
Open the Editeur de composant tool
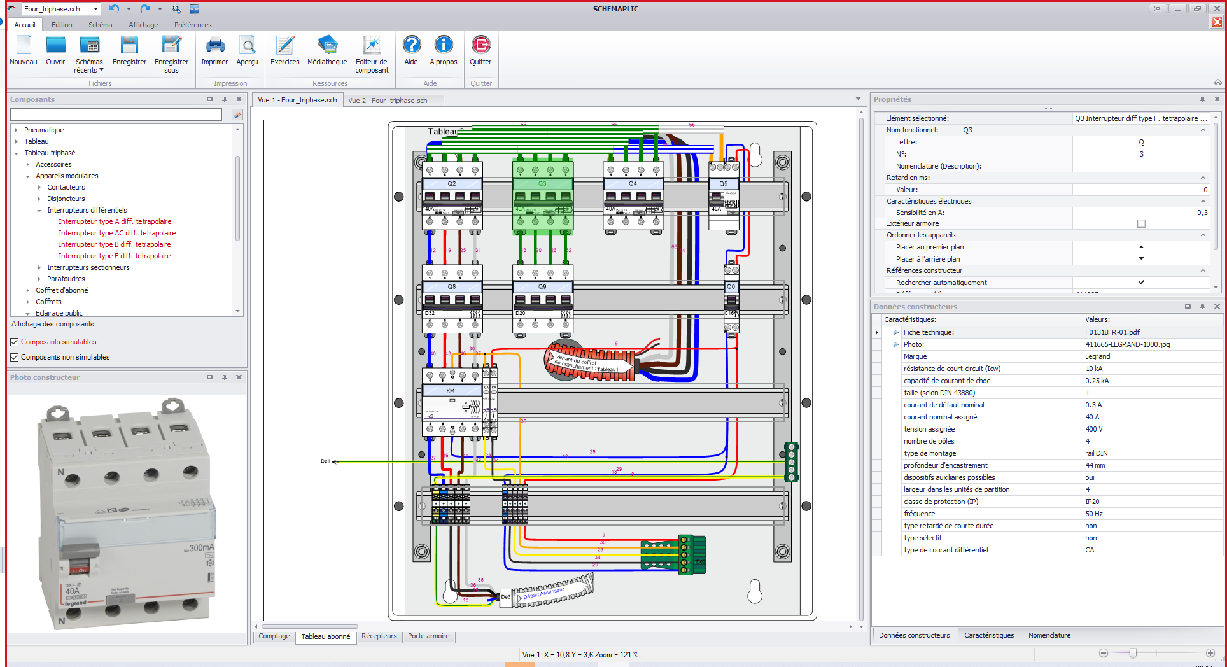372,46
